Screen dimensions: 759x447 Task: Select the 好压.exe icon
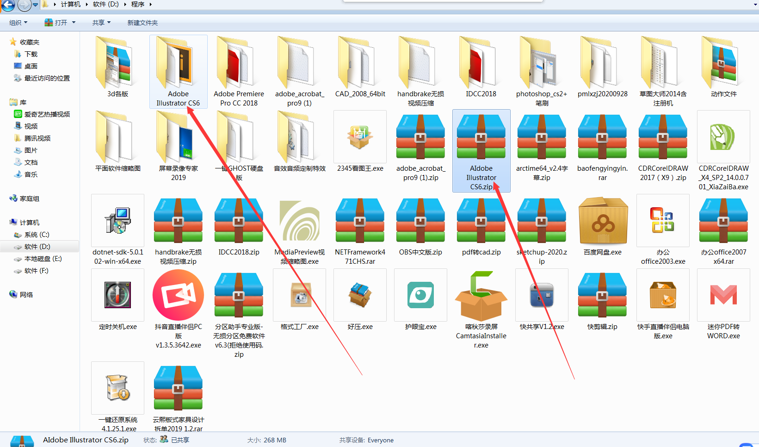(360, 295)
